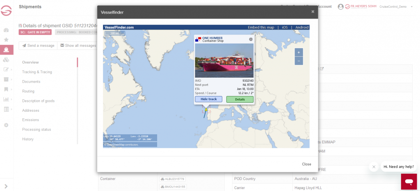This screenshot has height=191, width=420.
Task: Click Send a message button
Action: (38, 46)
